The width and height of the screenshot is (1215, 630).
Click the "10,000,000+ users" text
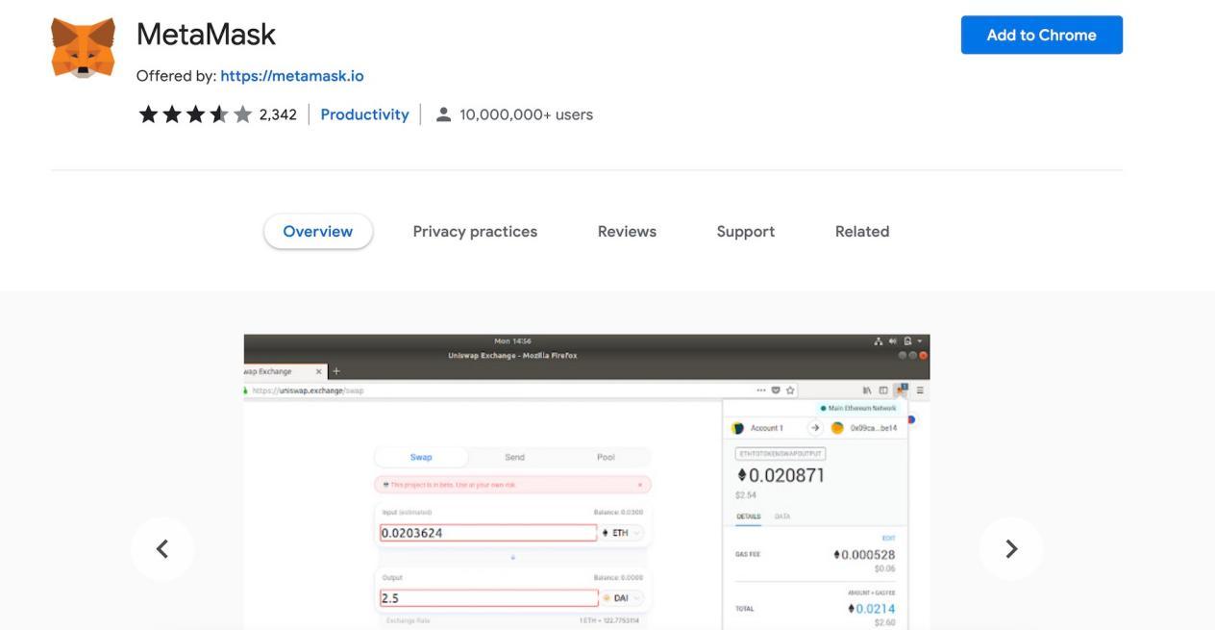(526, 114)
